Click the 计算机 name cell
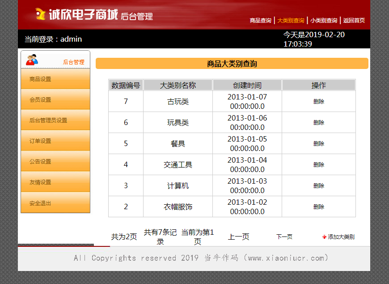The width and height of the screenshot is (389, 284). pyautogui.click(x=178, y=185)
